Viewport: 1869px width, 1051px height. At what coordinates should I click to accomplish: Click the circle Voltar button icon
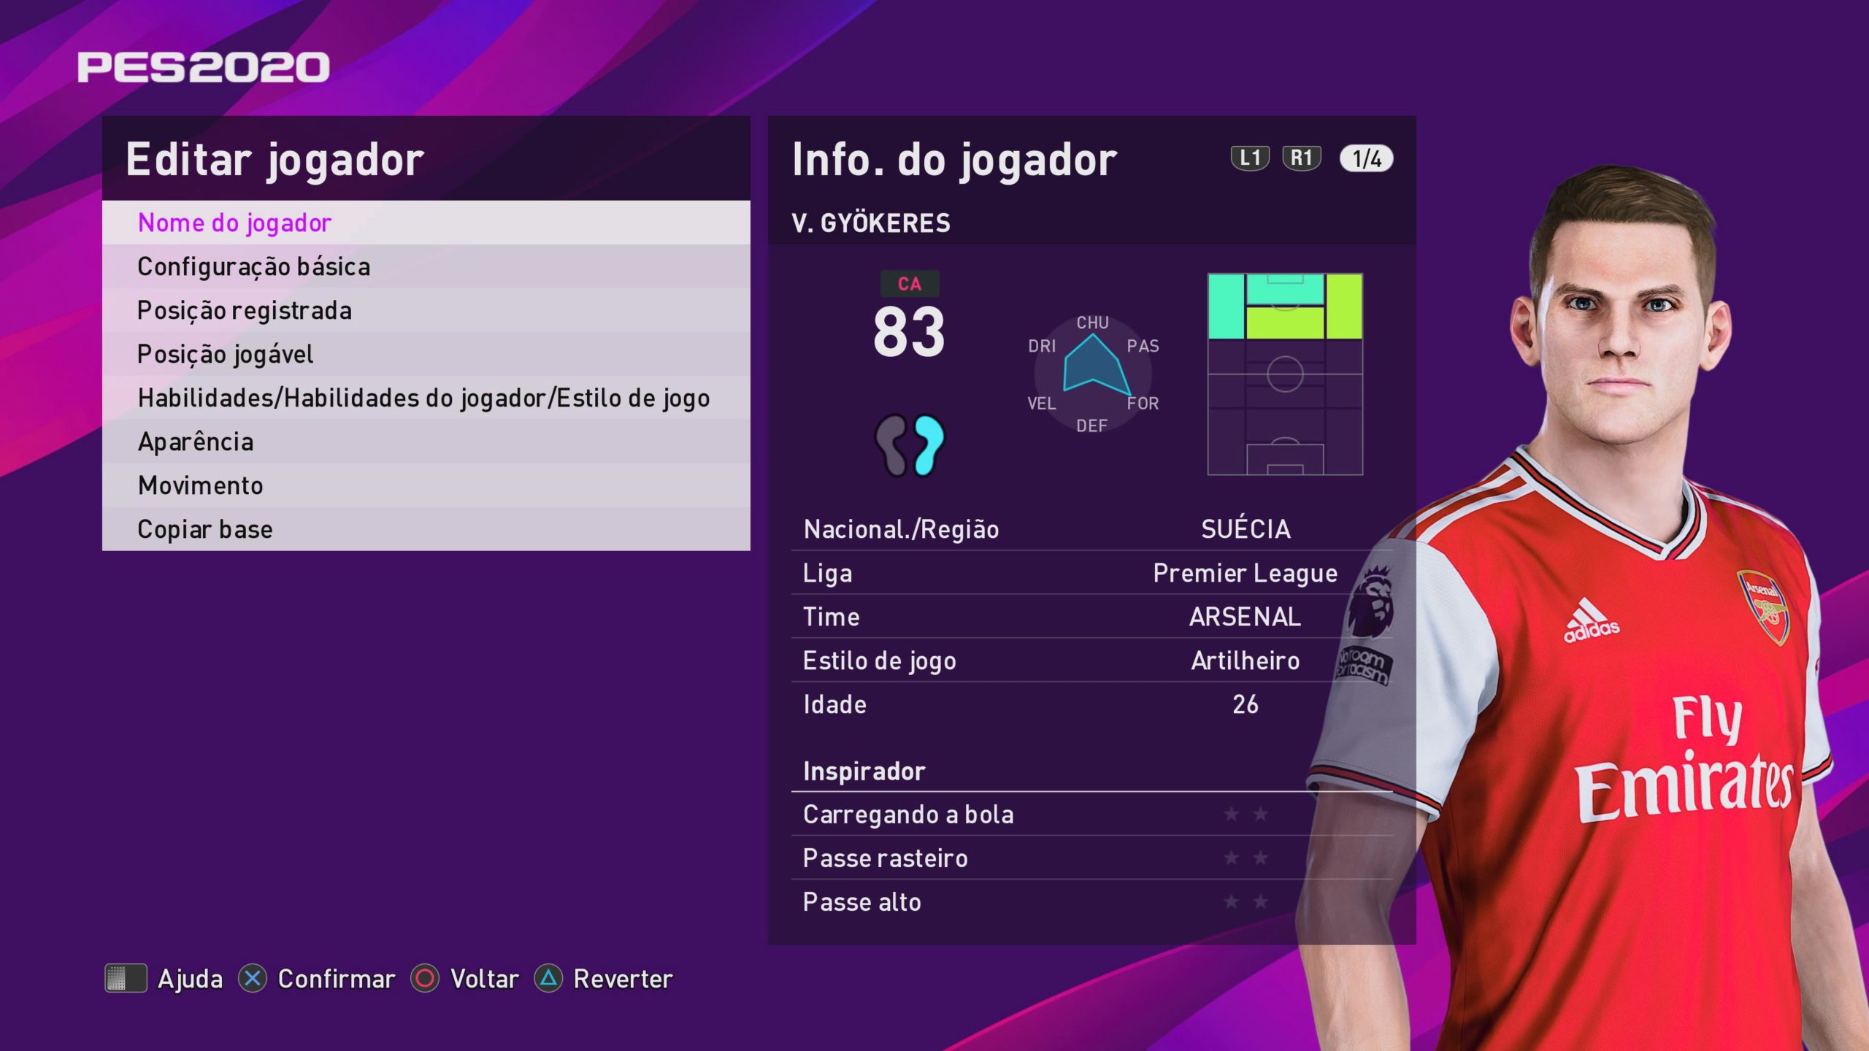pyautogui.click(x=425, y=978)
